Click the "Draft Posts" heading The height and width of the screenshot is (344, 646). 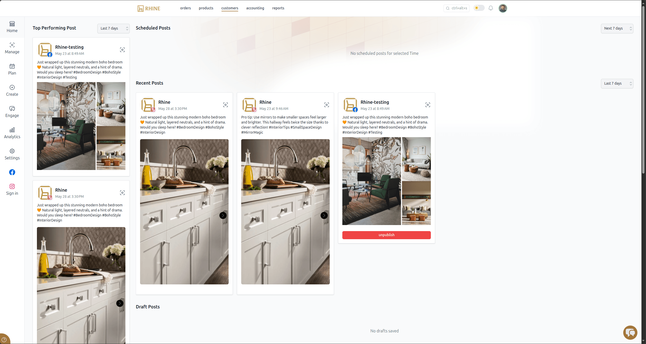(x=148, y=307)
